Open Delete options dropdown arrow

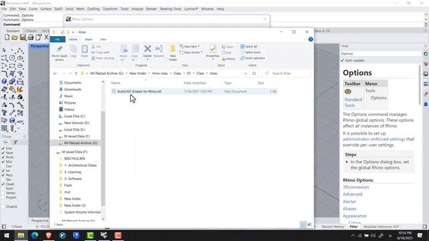coord(147,60)
